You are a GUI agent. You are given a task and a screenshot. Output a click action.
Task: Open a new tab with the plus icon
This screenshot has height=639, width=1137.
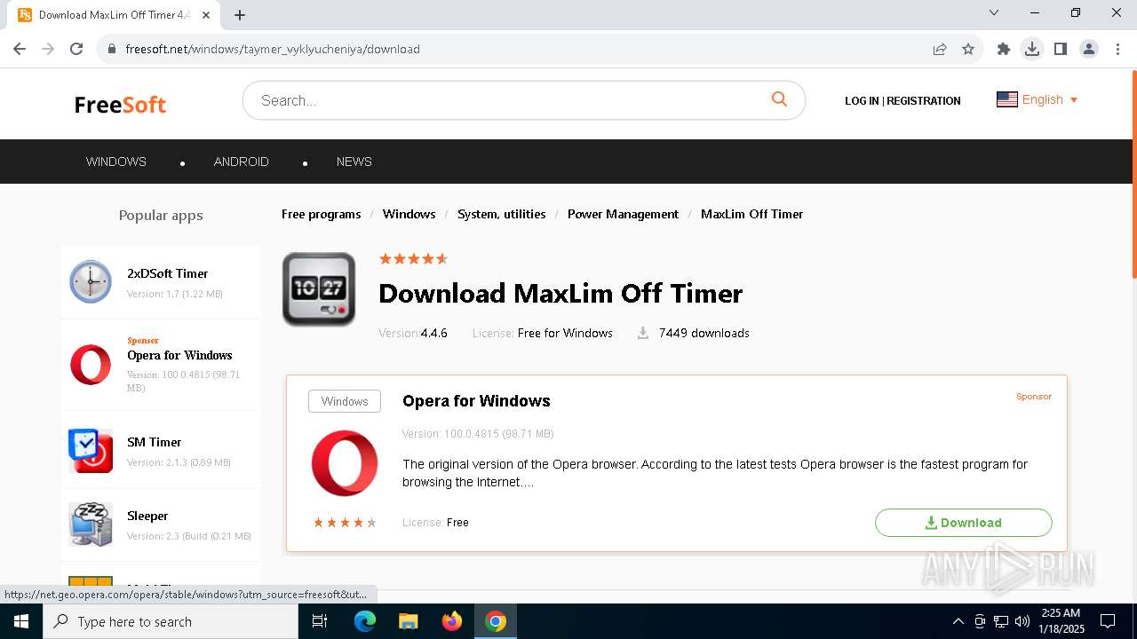click(x=240, y=15)
